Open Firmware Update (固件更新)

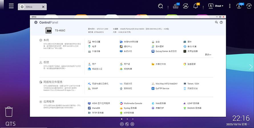(158, 46)
